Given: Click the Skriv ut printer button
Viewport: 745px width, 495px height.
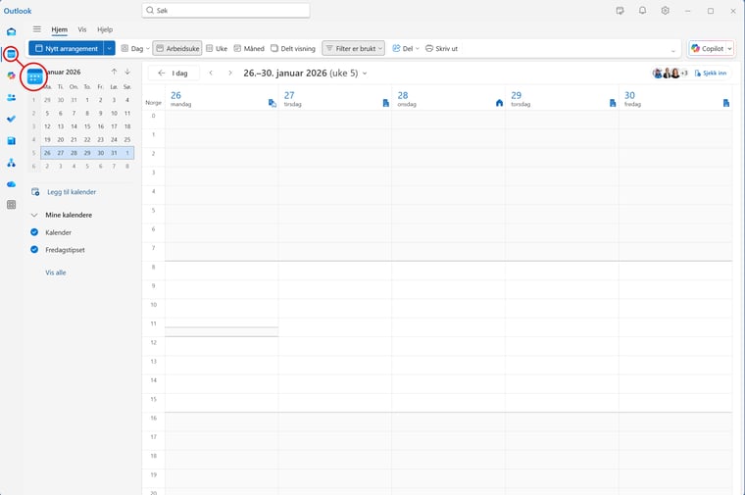Looking at the screenshot, I should (441, 48).
